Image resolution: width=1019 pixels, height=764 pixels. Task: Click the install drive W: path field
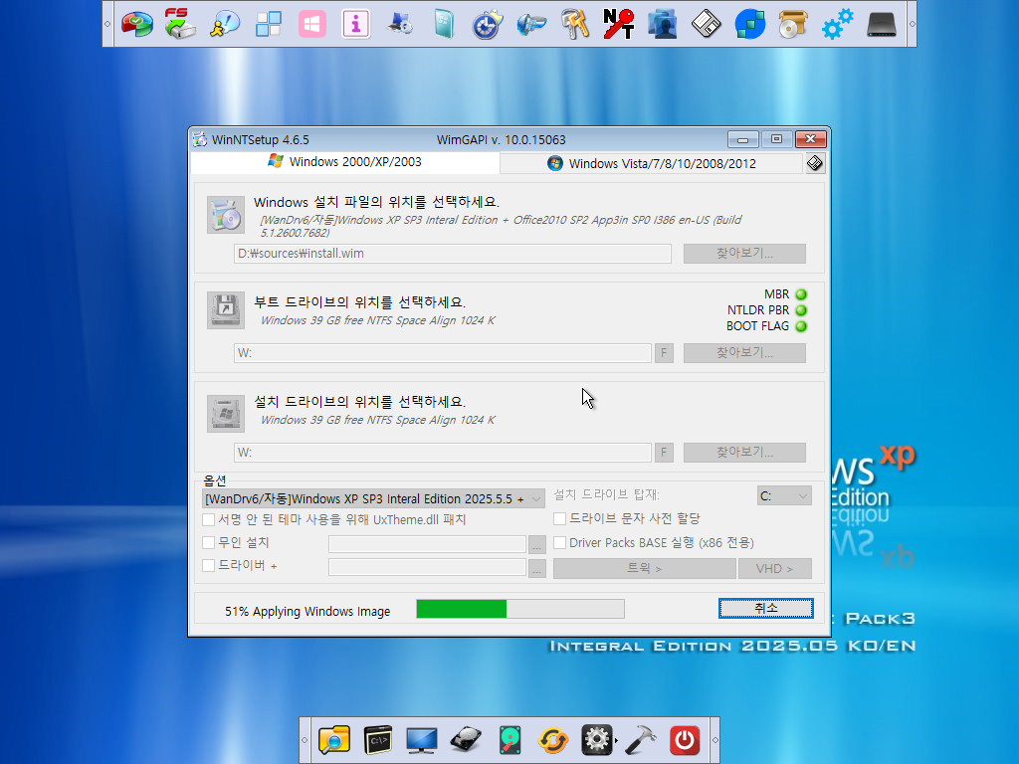pyautogui.click(x=443, y=453)
